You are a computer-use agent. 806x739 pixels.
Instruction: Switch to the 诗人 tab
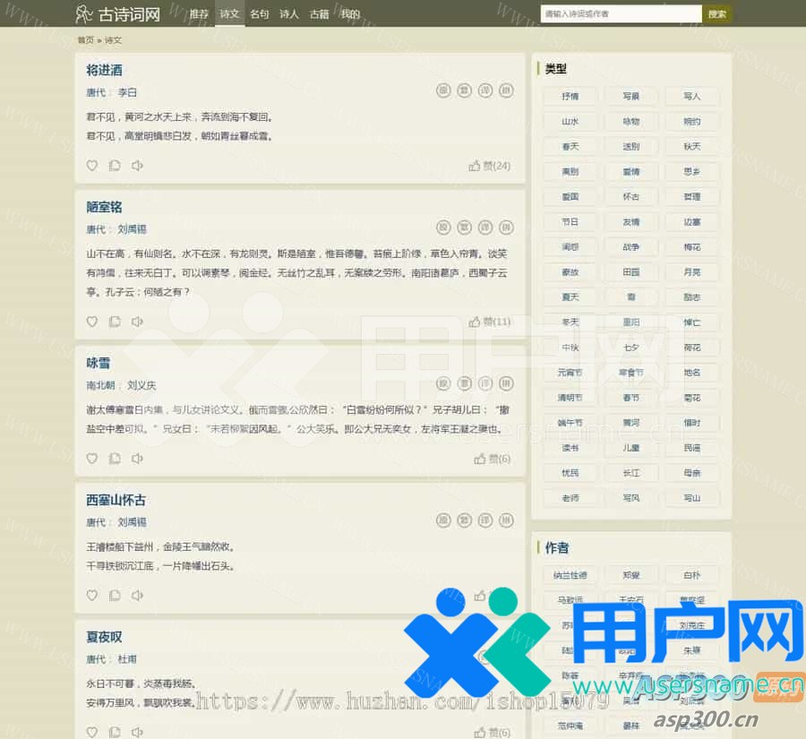(289, 14)
